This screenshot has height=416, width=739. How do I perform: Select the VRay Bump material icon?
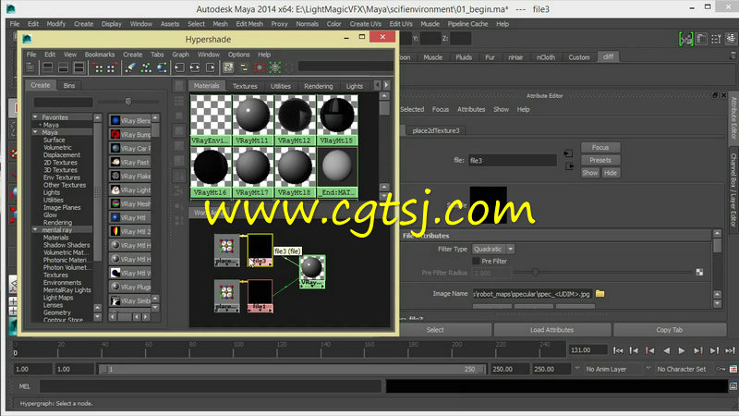click(x=115, y=134)
